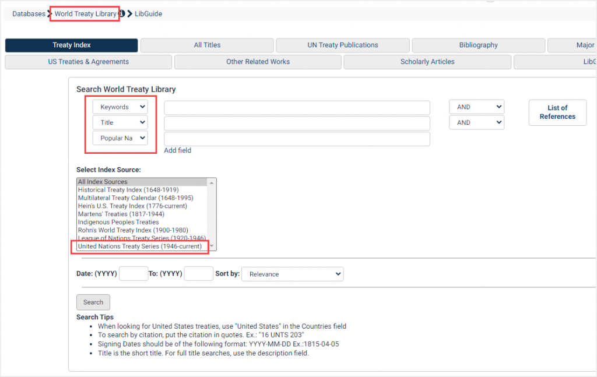The image size is (597, 377).
Task: Open the LibGuide breadcrumb link
Action: [148, 14]
